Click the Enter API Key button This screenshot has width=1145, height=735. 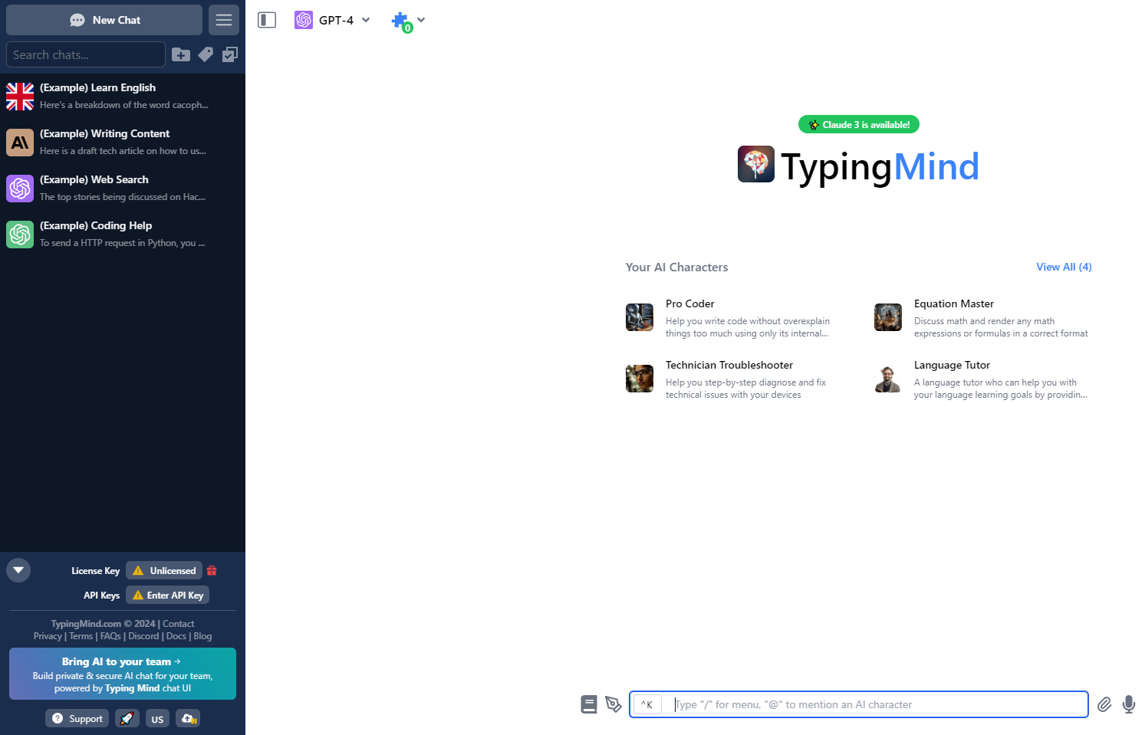coord(167,595)
